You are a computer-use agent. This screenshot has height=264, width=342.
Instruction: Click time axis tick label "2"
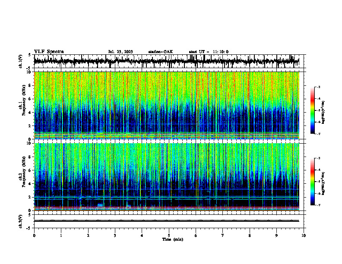[88, 236]
